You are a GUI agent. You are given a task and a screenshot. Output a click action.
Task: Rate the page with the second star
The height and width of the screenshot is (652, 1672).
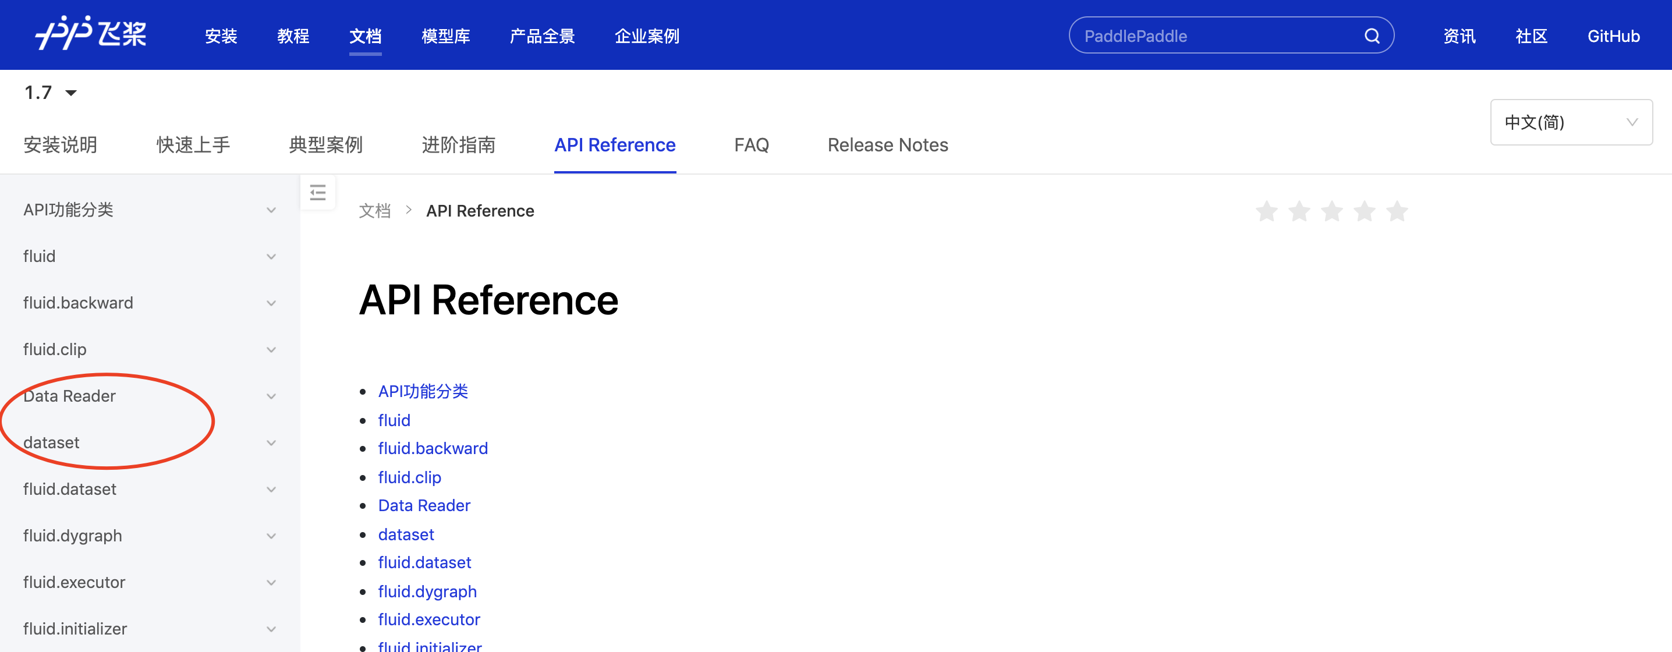(x=1299, y=211)
